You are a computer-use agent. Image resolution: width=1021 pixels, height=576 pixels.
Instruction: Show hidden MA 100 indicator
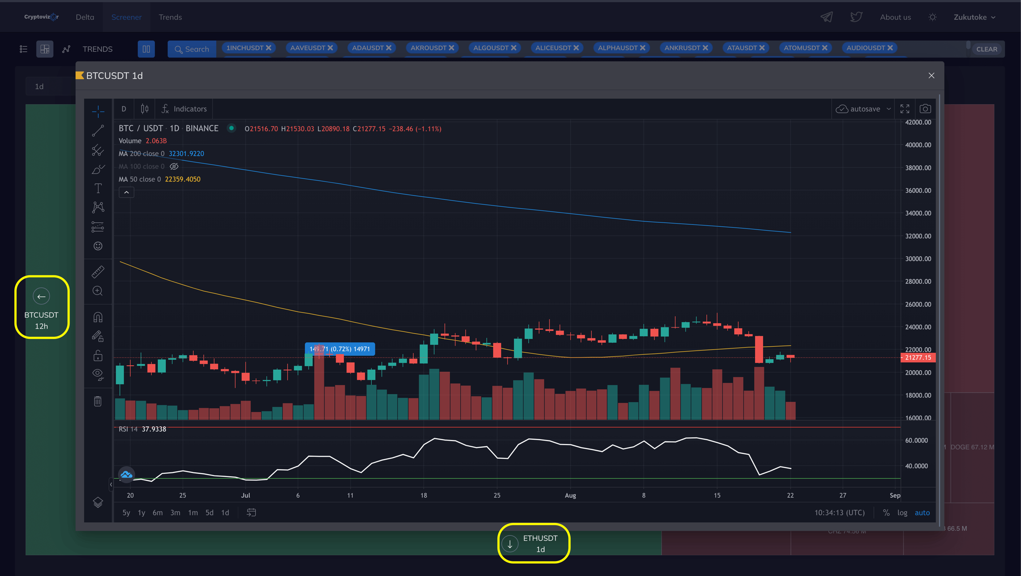click(x=174, y=166)
